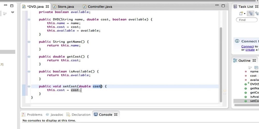Close the DVD.java editor tab
The image size is (259, 129).
47,7
